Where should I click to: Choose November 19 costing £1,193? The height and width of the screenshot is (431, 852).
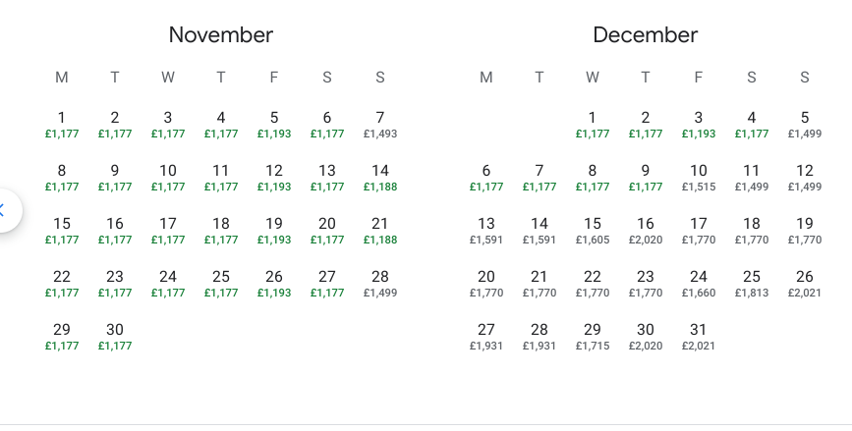(274, 231)
